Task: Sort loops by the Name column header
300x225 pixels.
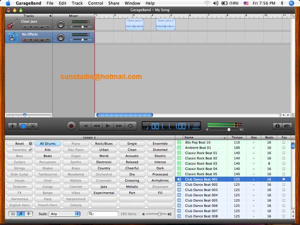Action: [204, 137]
